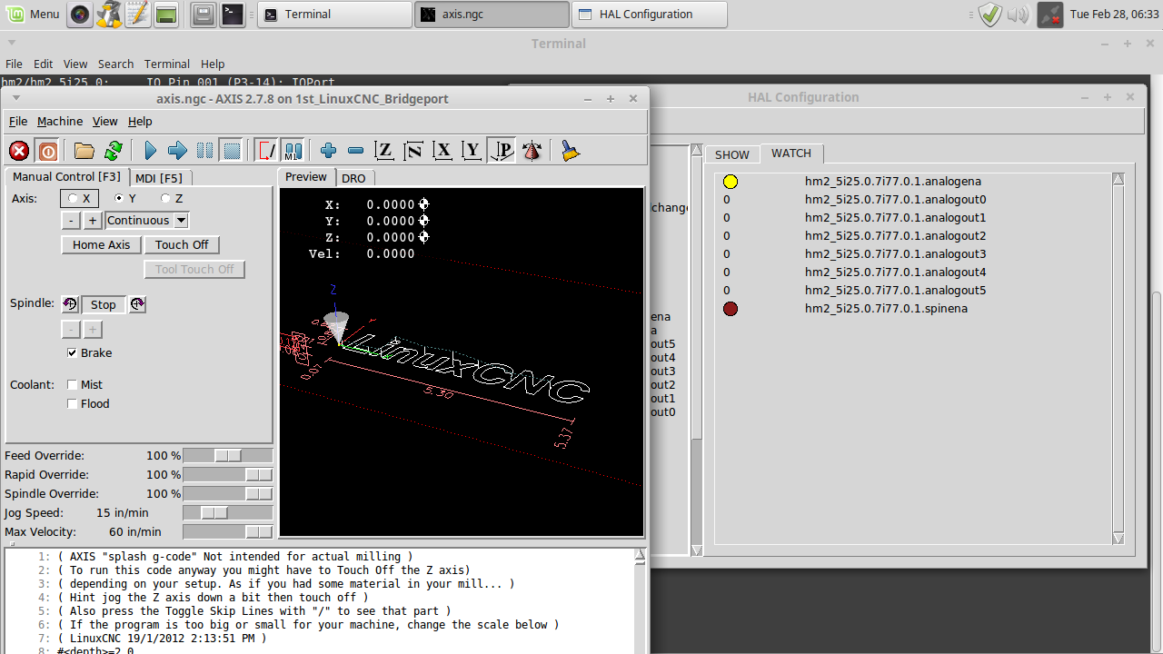The image size is (1163, 654).
Task: Click the clock showing Tue Feb 28
Action: 1115,14
